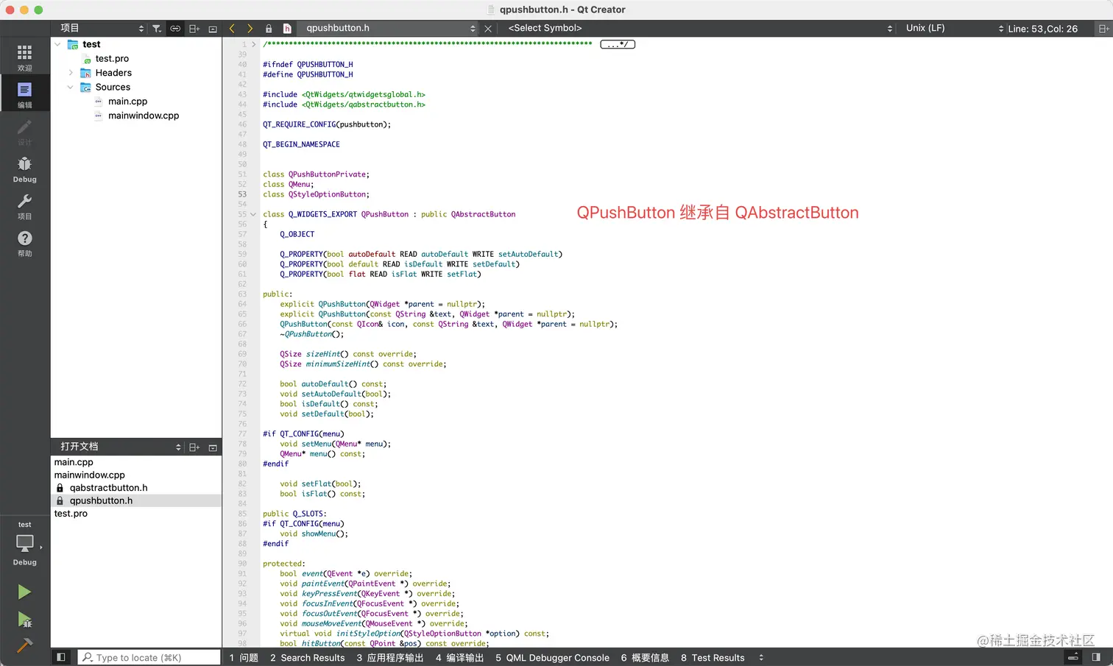Open the test Debug kit selector
Viewport: 1113px width, 666px height.
(x=24, y=545)
